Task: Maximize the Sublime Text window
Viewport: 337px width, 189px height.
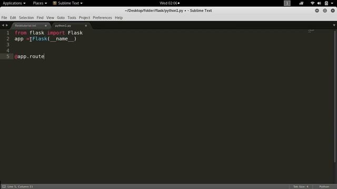Action: click(x=325, y=10)
